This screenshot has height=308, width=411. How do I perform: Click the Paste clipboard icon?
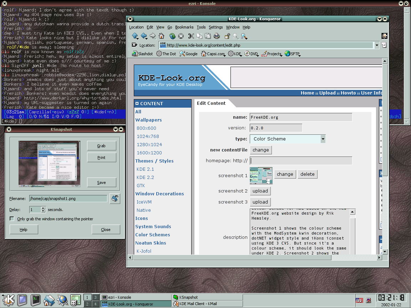[x=208, y=36]
